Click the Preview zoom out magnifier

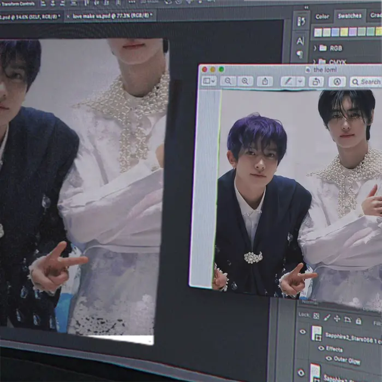227,81
